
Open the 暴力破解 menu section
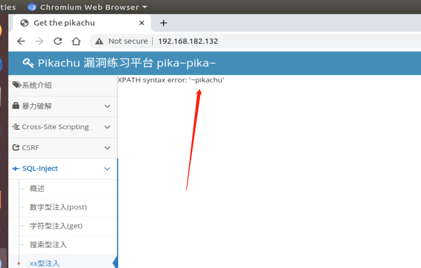pos(63,106)
